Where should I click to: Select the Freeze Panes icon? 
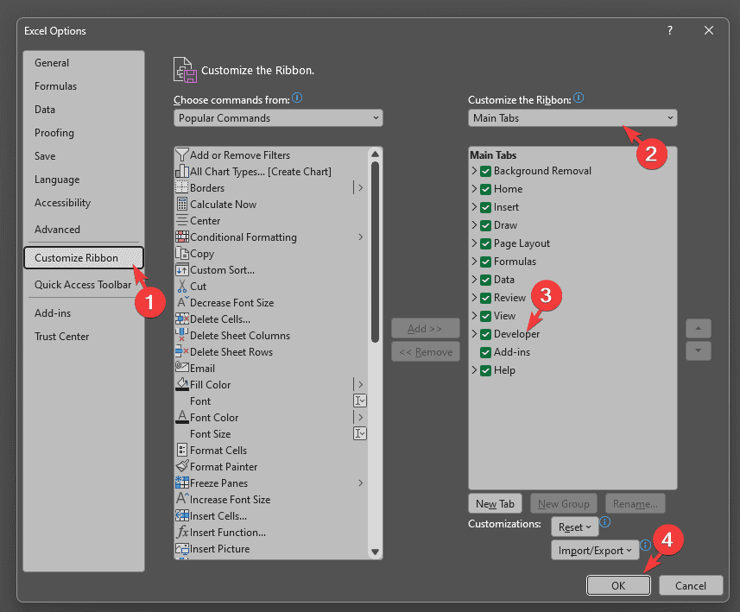pyautogui.click(x=181, y=483)
